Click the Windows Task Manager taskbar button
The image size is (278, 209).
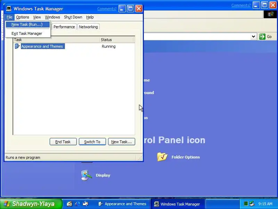pyautogui.click(x=178, y=204)
